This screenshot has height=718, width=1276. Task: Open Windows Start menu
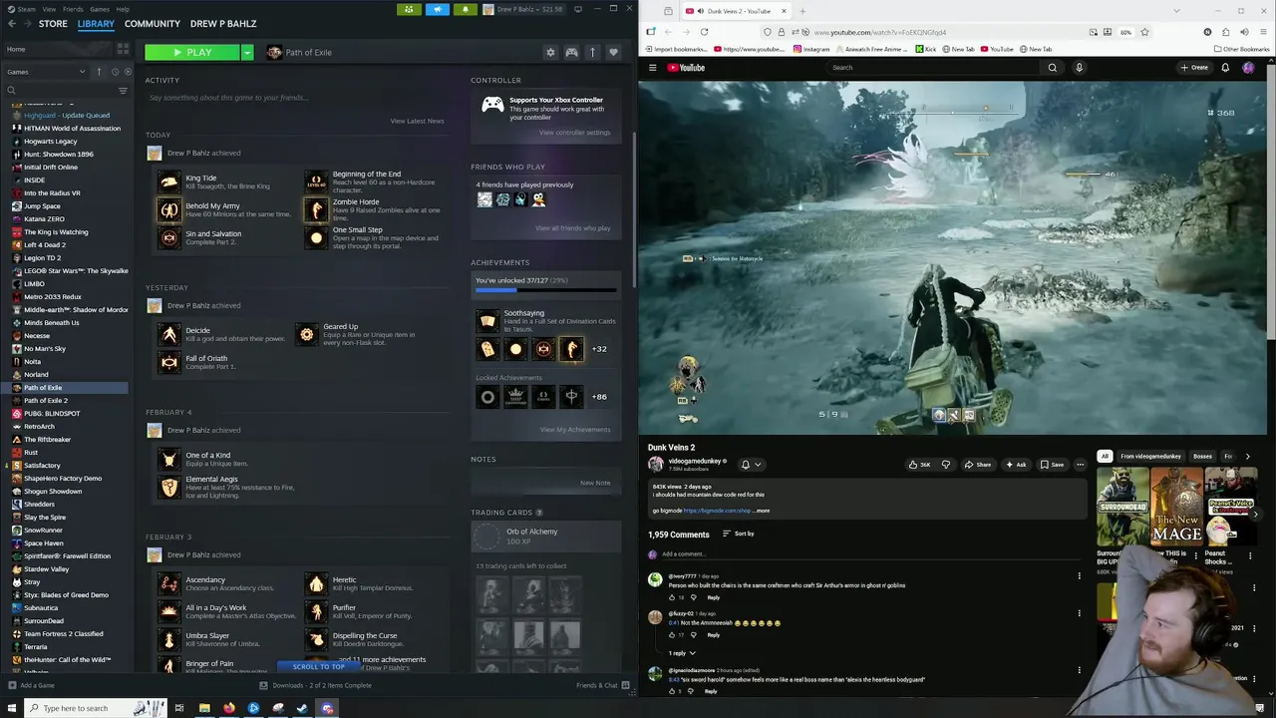click(x=12, y=708)
